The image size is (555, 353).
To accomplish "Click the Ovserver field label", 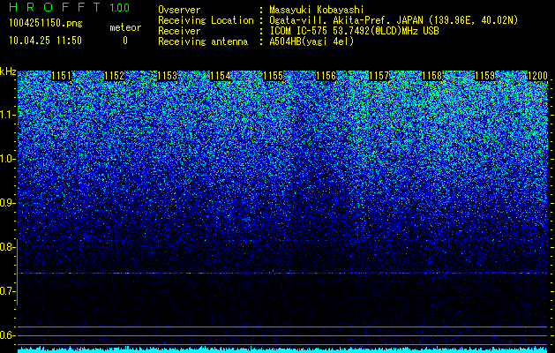I will click(179, 10).
